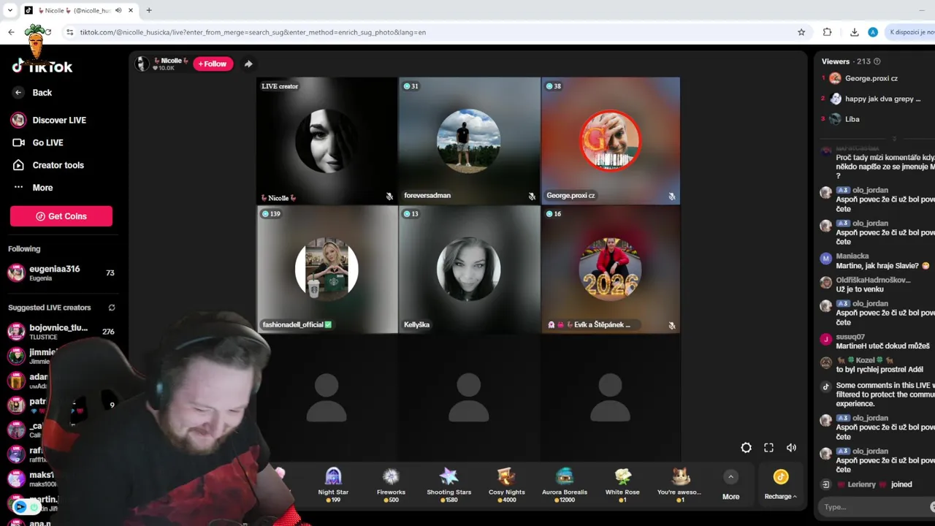Image resolution: width=935 pixels, height=526 pixels.
Task: Go back using browser back arrow
Action: [11, 32]
